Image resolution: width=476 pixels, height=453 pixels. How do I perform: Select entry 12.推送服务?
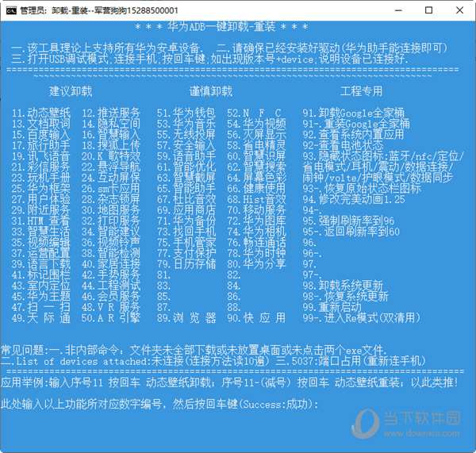click(111, 113)
